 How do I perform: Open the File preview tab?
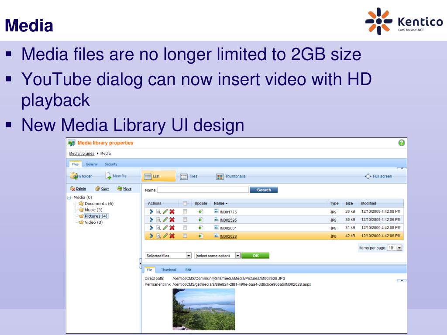tap(149, 270)
